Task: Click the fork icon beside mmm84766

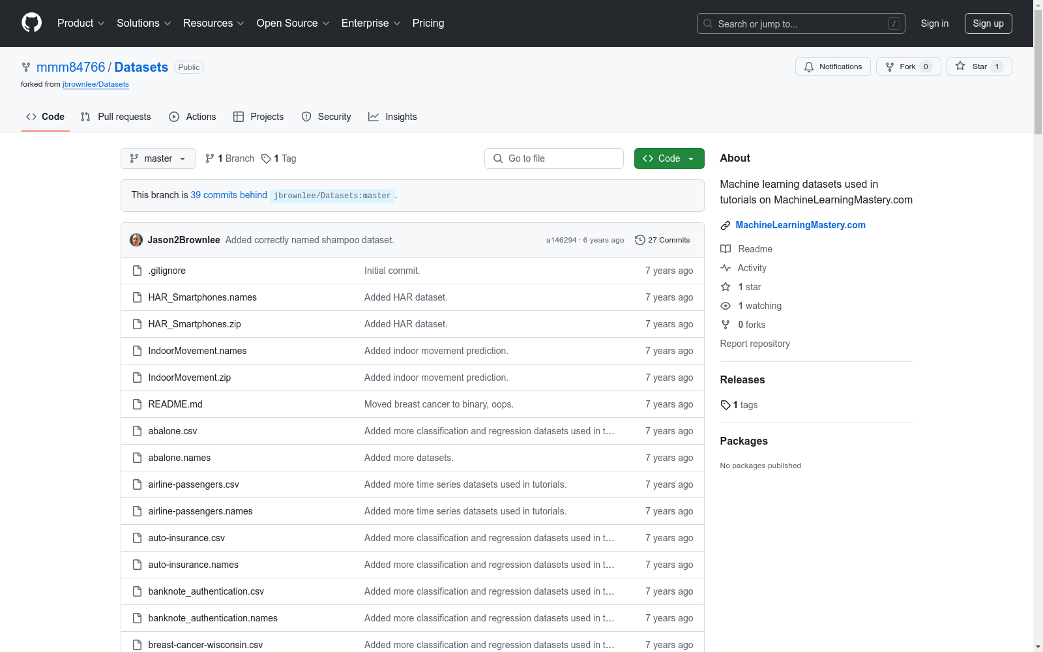Action: click(26, 67)
